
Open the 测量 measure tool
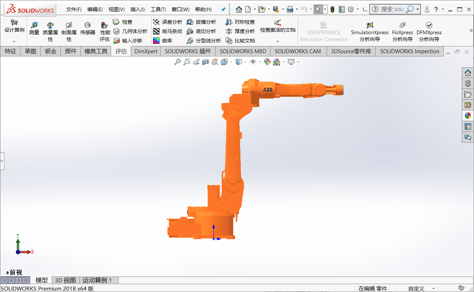34,29
